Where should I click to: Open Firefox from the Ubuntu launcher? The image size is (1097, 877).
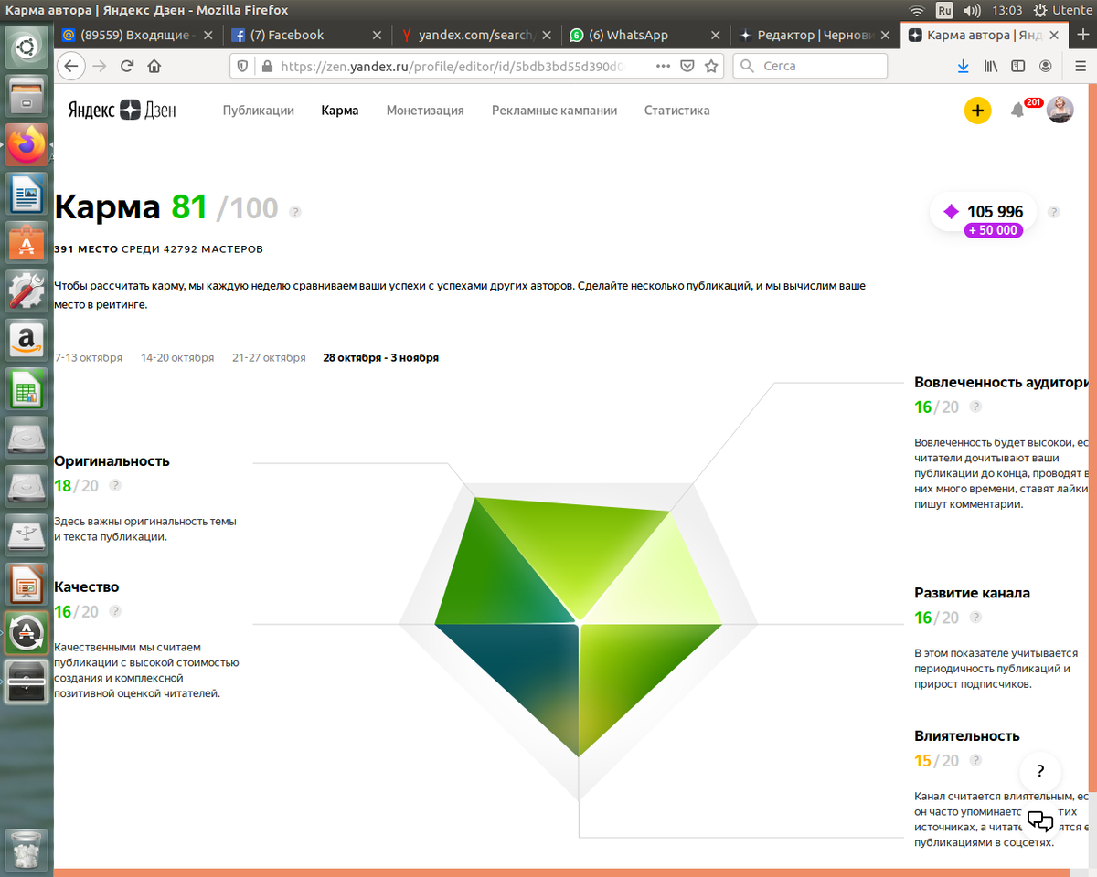point(27,144)
